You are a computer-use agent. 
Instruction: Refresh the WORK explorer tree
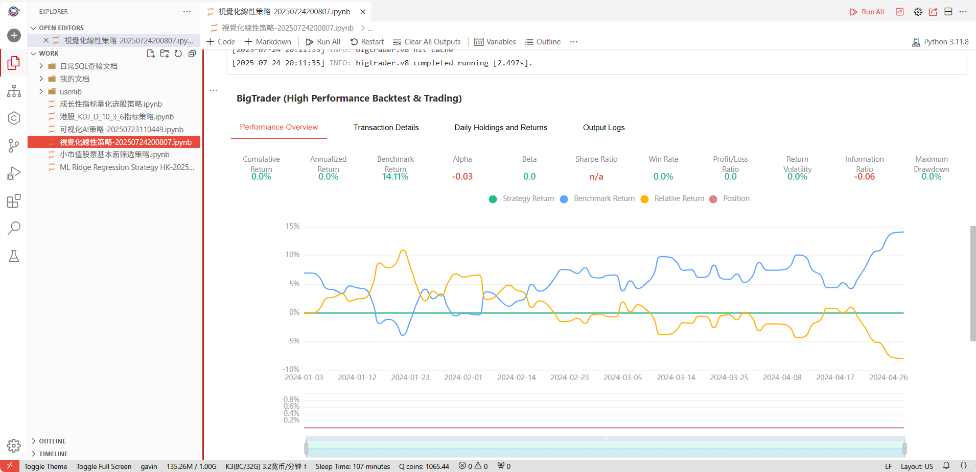[178, 54]
